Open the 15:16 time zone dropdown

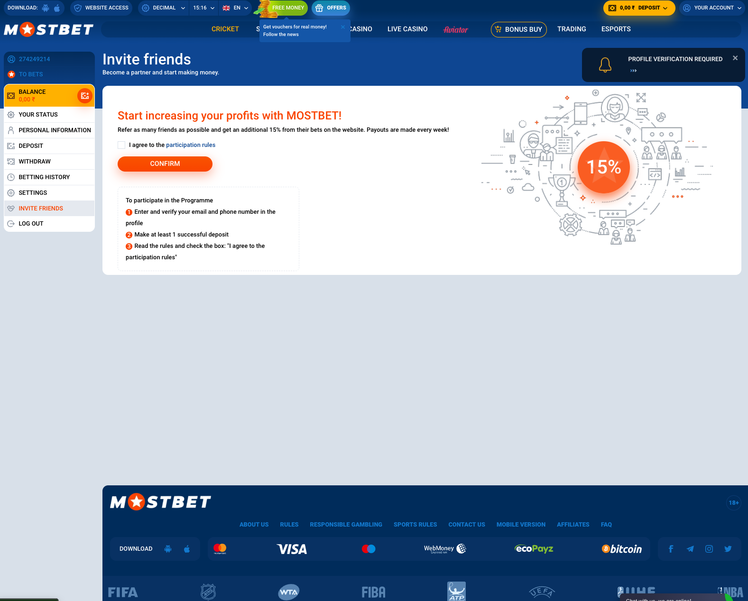[x=203, y=8]
